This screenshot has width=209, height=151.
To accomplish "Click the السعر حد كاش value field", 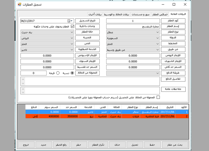I will tap(133, 67).
